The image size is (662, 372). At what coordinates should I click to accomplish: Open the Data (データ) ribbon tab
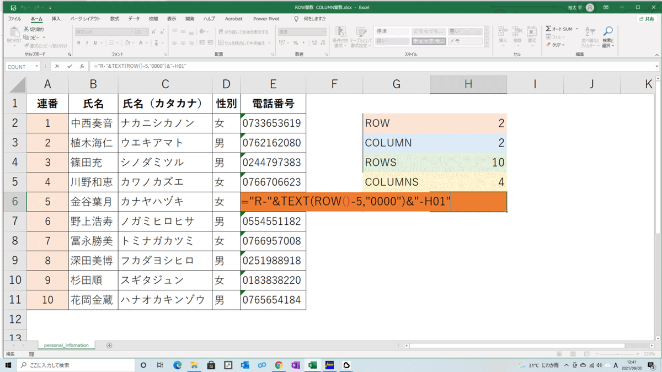tap(134, 19)
